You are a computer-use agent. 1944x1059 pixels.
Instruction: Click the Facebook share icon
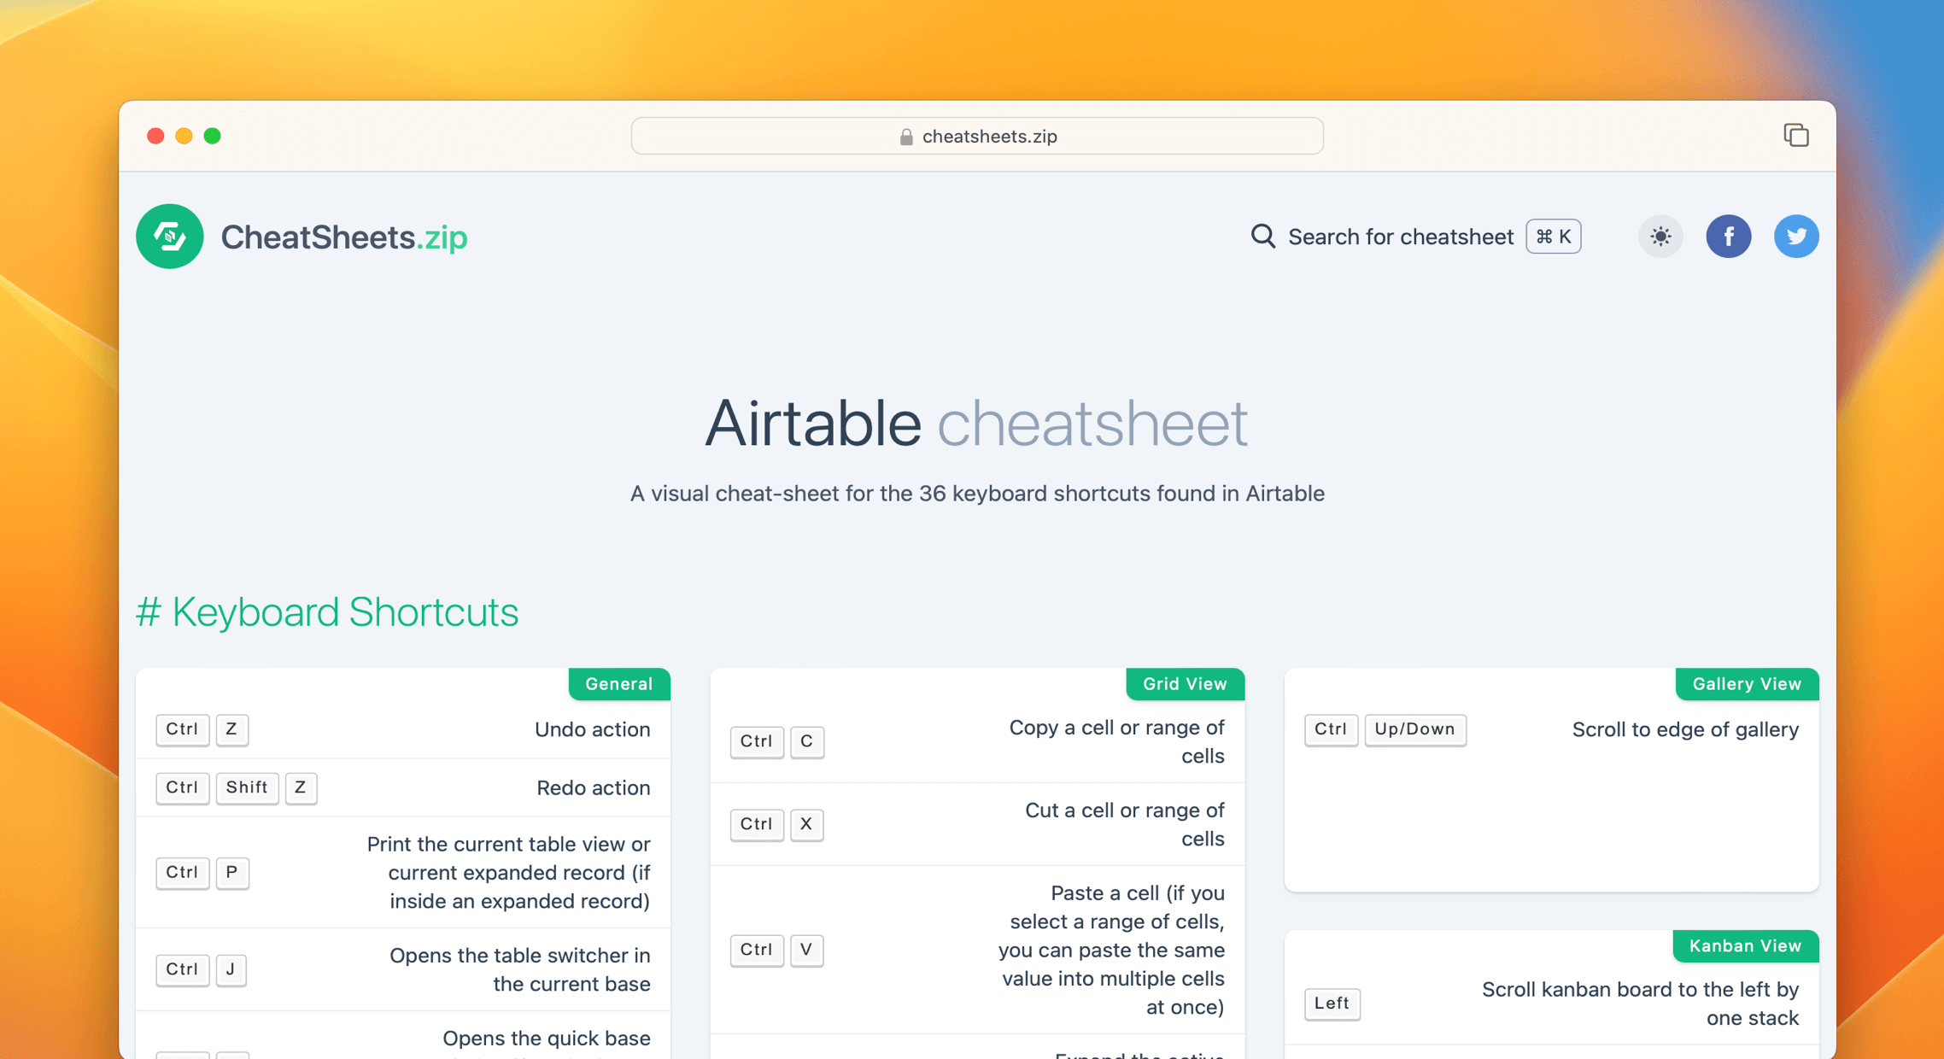[x=1729, y=237]
